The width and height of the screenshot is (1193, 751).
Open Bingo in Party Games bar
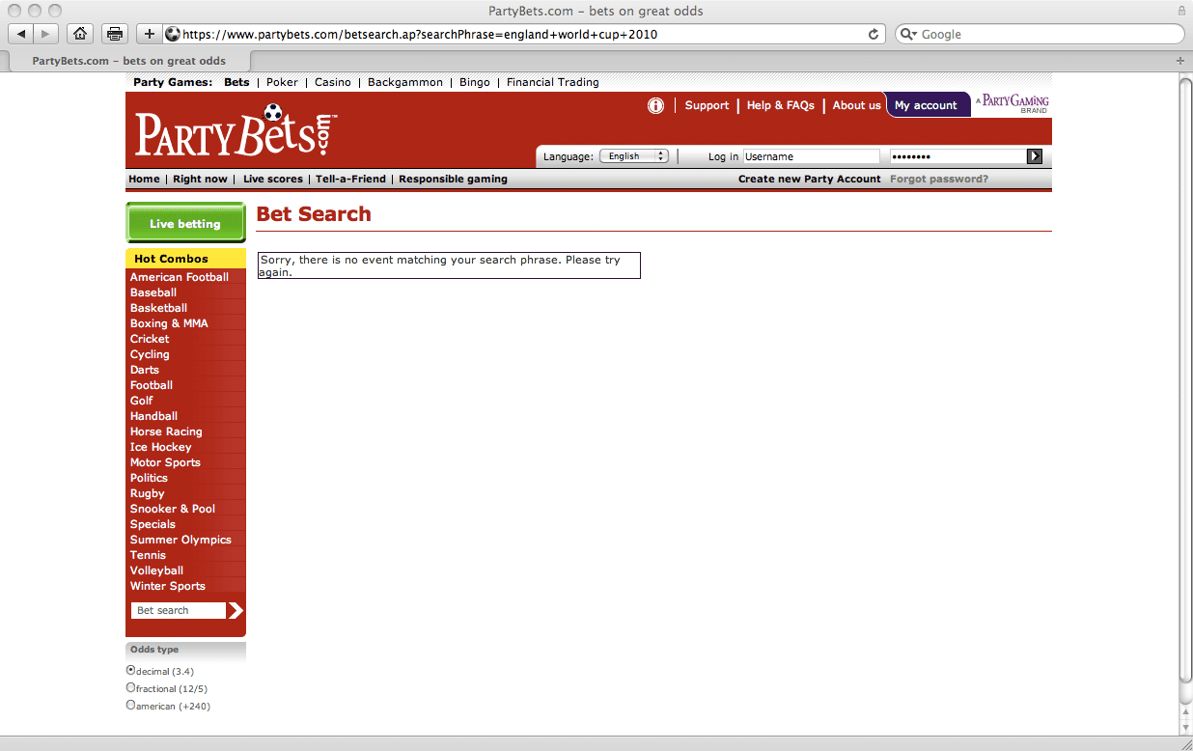pyautogui.click(x=475, y=82)
